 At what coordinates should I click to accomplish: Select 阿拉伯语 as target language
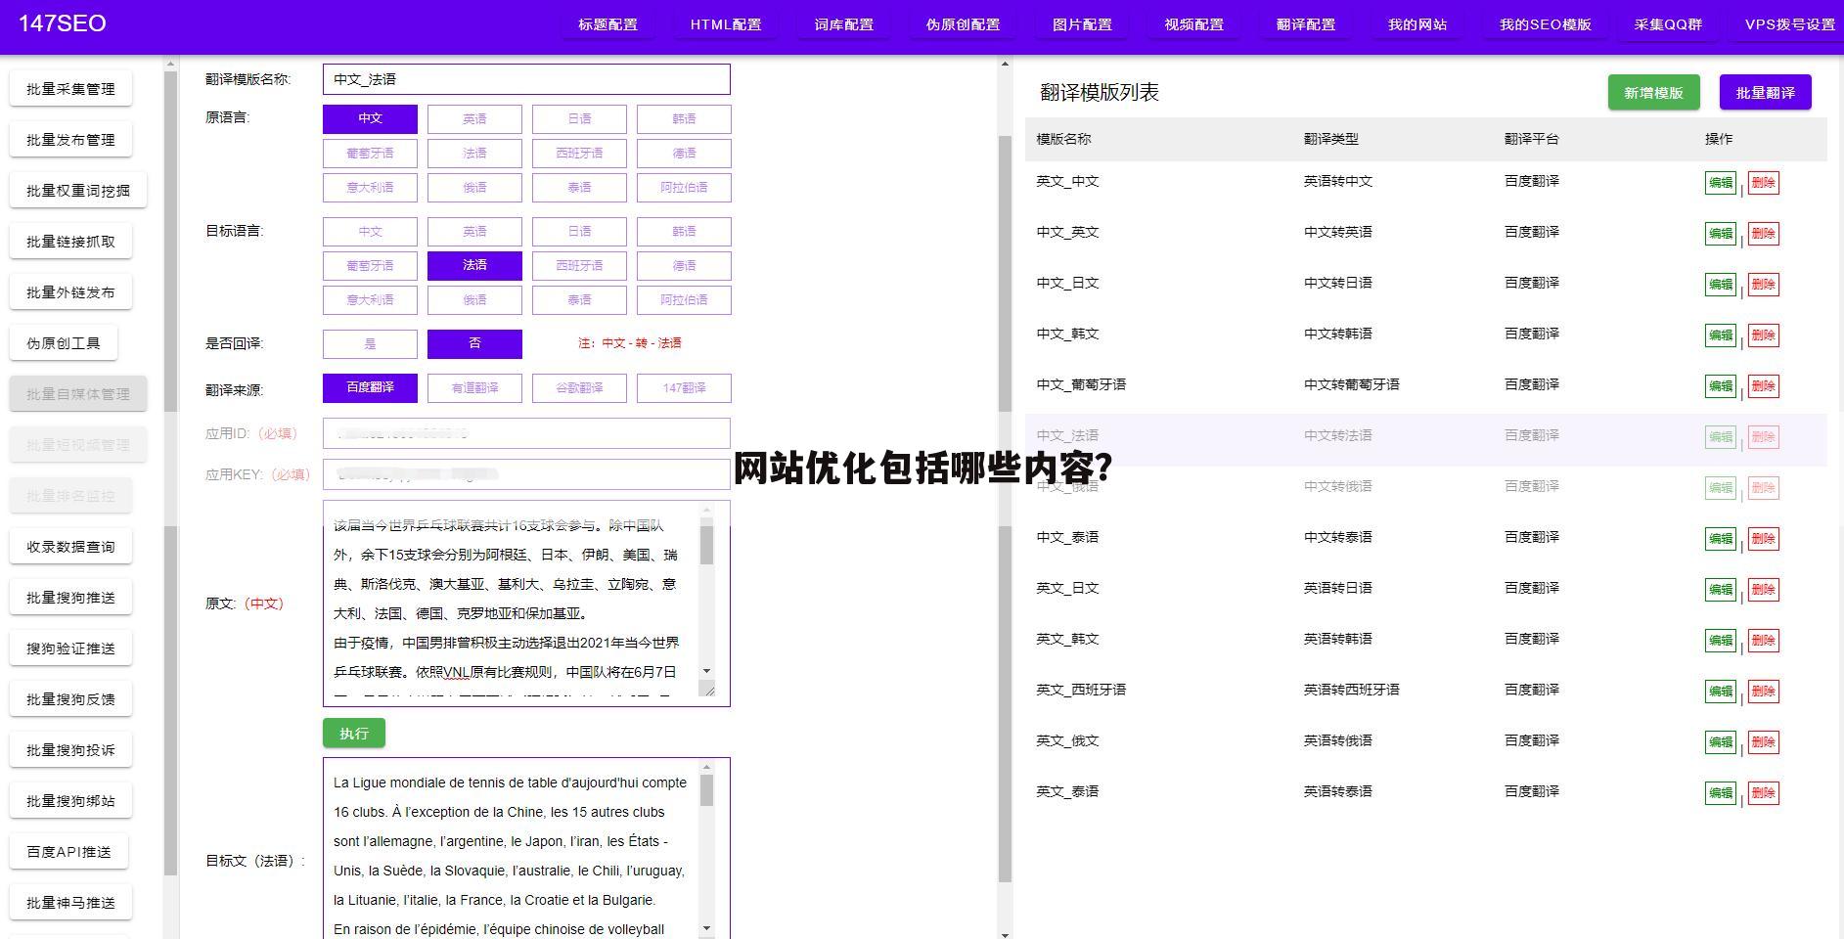click(x=684, y=299)
